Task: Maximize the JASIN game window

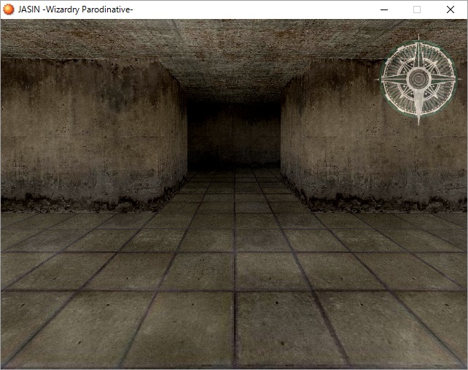Action: (417, 9)
